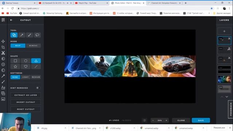Select the colorful smoke layer thumbnail
This screenshot has width=233, height=131.
[x=224, y=79]
